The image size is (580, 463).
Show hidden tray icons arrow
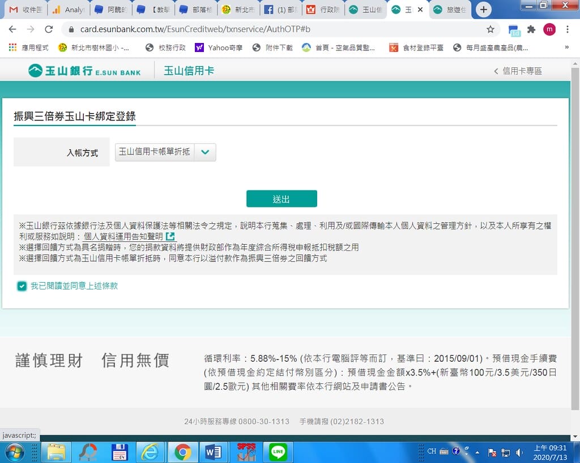[x=477, y=452]
